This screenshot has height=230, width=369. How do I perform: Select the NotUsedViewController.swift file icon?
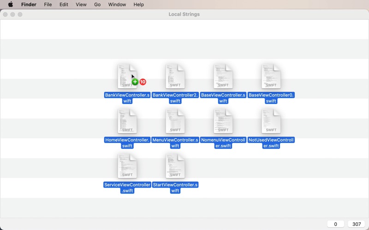click(x=271, y=121)
